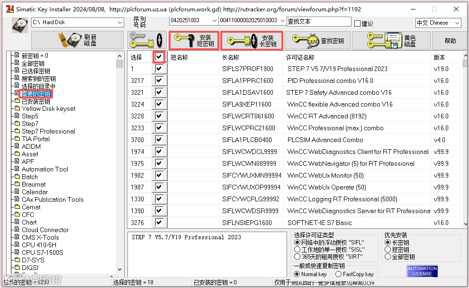Open Yellow Disk keyset folder

pos(48,108)
